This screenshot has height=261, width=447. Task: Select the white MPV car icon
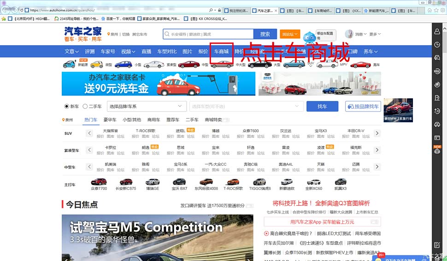[327, 64]
